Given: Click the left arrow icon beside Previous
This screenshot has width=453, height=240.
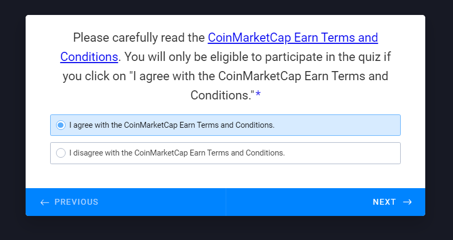Looking at the screenshot, I should point(45,202).
